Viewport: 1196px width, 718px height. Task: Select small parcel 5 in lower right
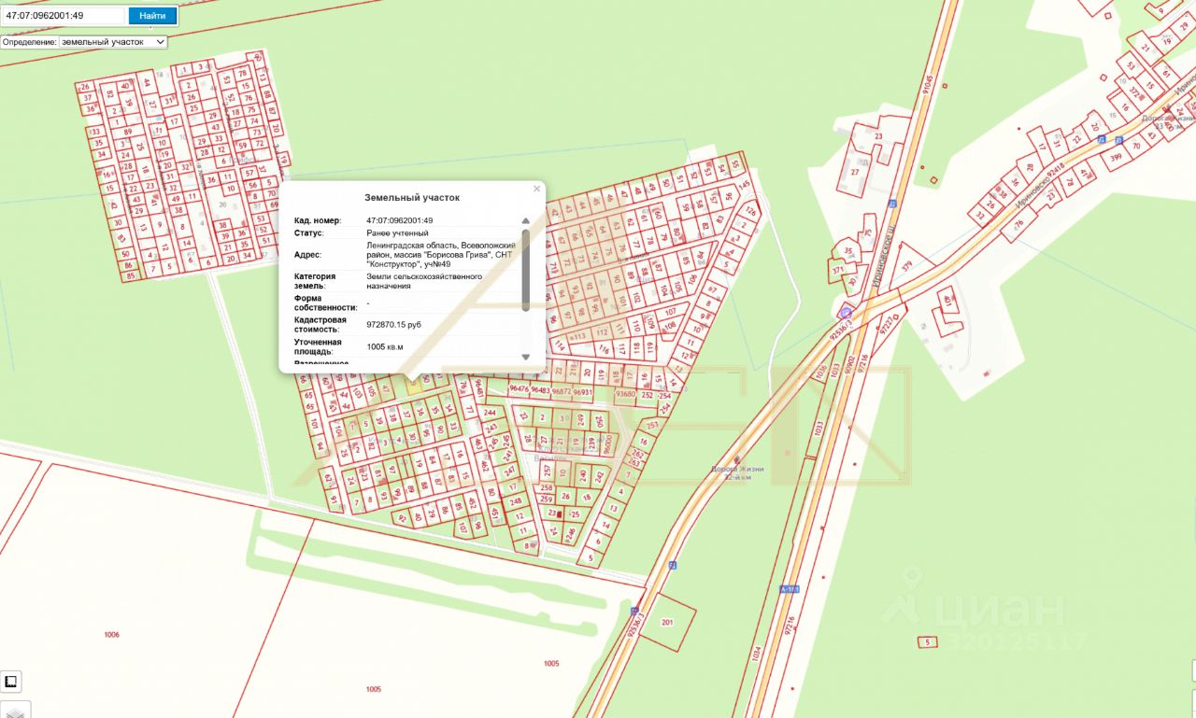click(927, 641)
